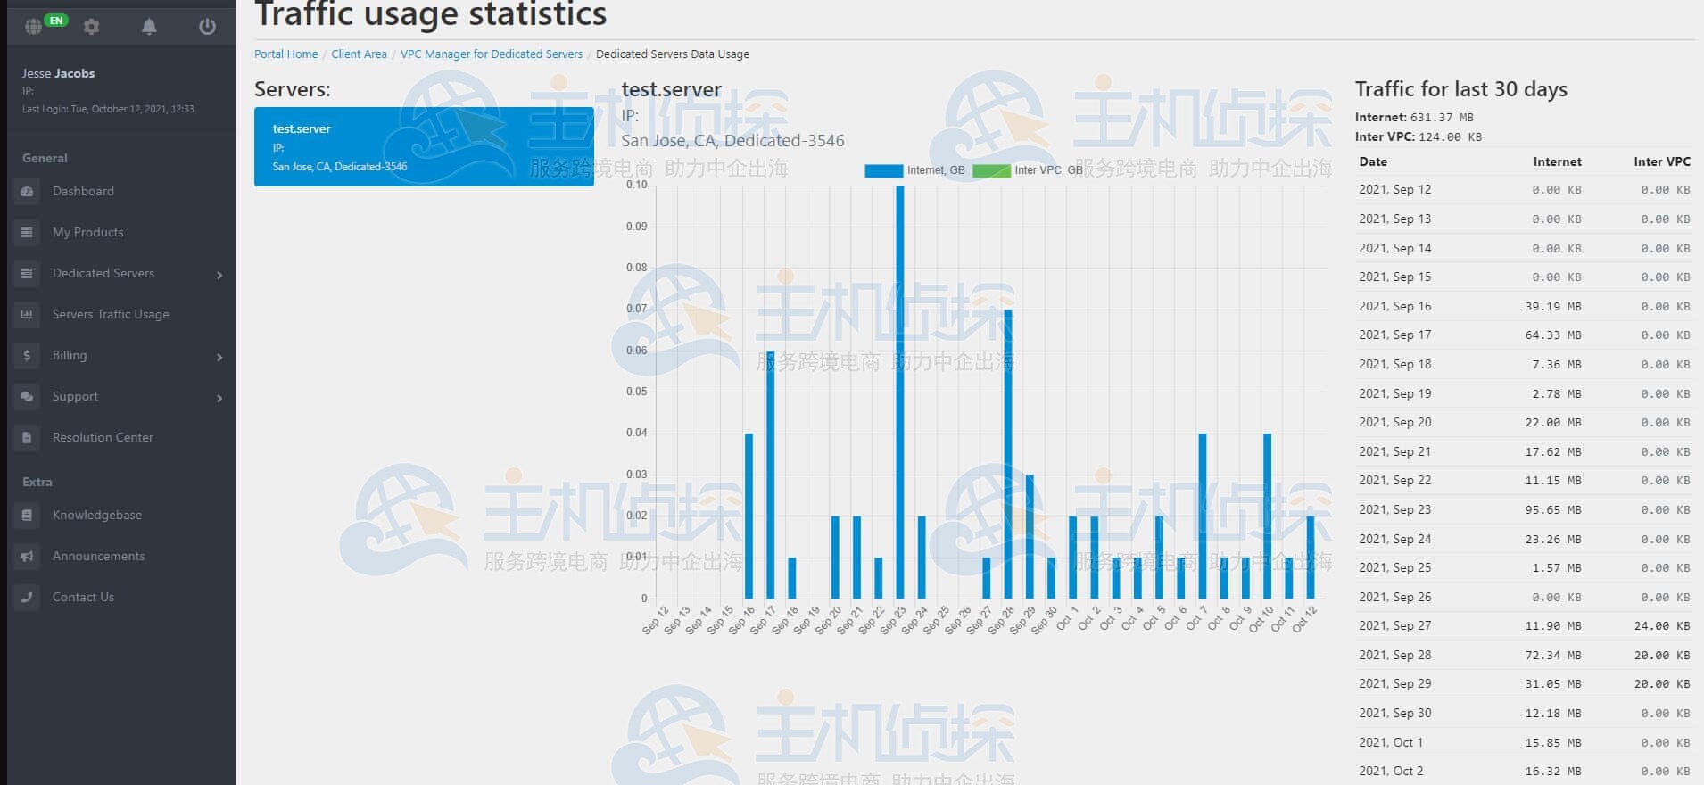The width and height of the screenshot is (1704, 785).
Task: Open notifications bell icon
Action: (149, 26)
